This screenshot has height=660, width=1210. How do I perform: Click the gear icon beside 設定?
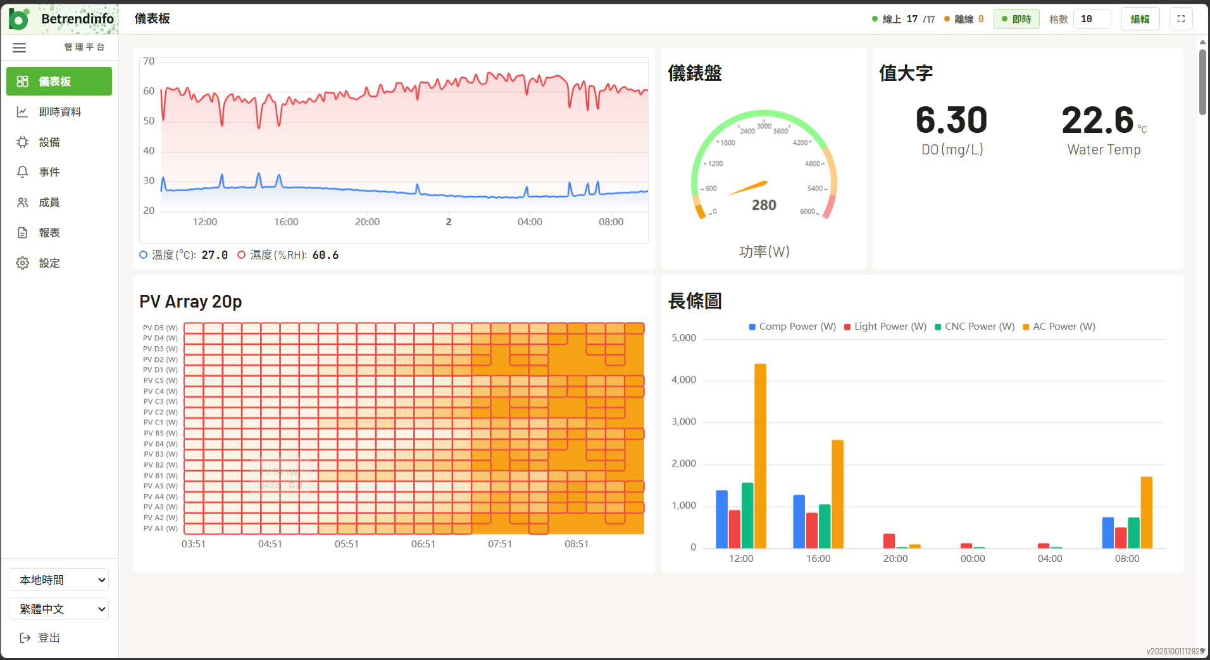[23, 263]
